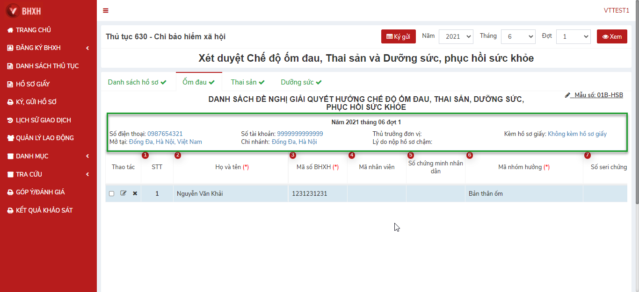
Task: Click the icon beside KẾT QUẢ KHẢO SÁT
Action: (10, 211)
